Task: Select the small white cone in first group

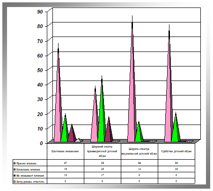Action: pyautogui.click(x=79, y=140)
